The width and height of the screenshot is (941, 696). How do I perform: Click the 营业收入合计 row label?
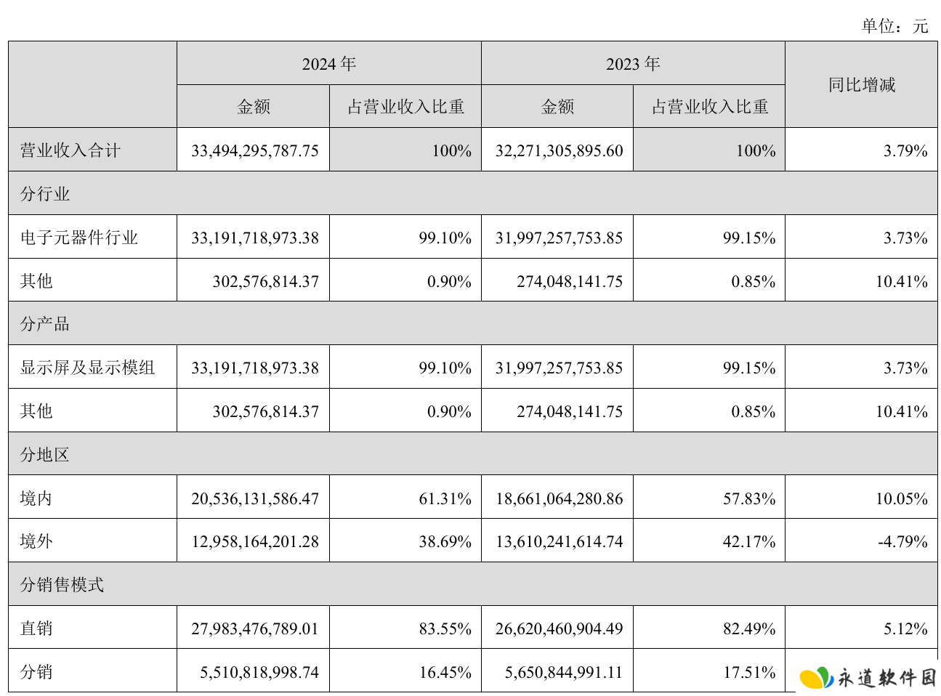(x=70, y=150)
